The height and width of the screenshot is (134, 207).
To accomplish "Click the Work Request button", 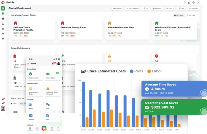I will tap(133, 8).
